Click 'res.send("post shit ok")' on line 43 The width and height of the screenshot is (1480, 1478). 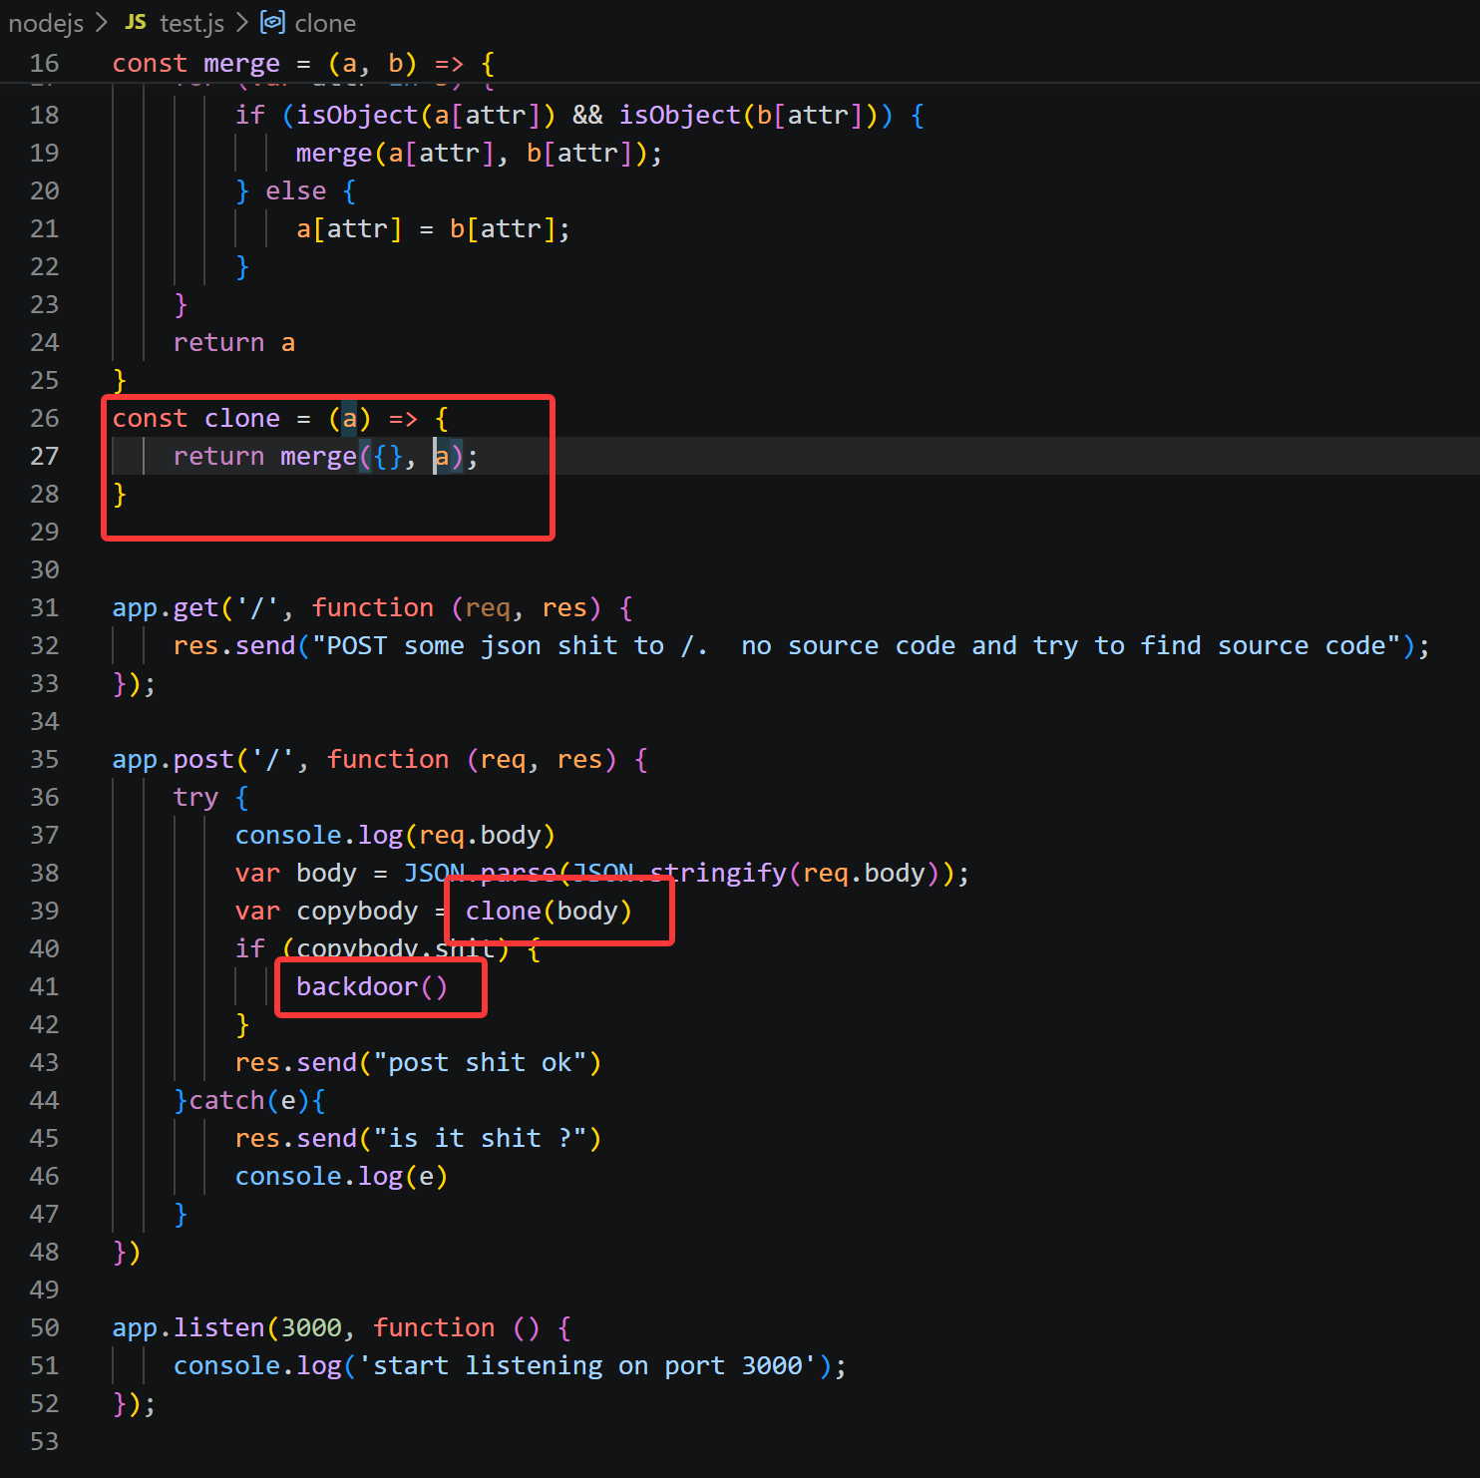coord(418,1062)
